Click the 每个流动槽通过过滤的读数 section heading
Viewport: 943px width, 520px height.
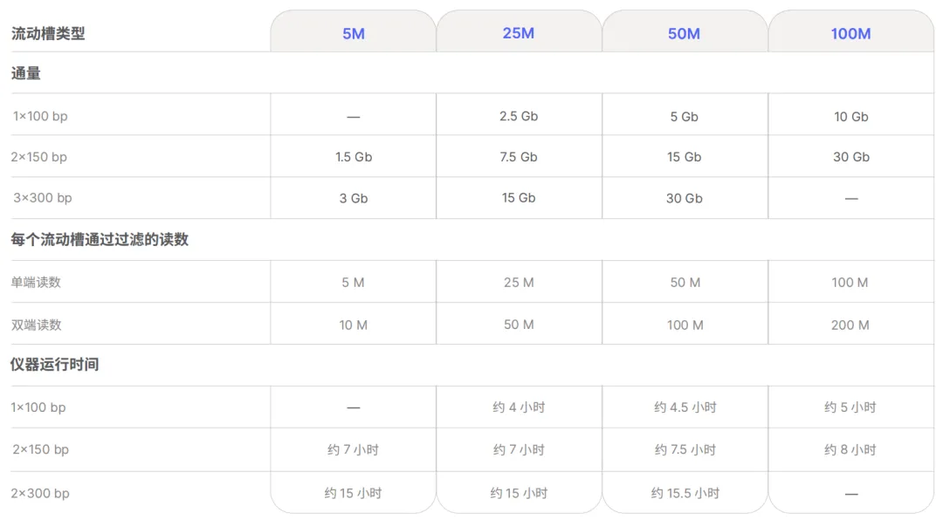(x=100, y=240)
